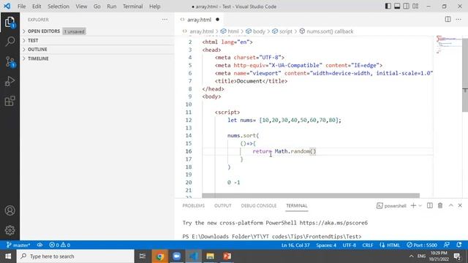Open the Selection menu
The image size is (468, 263).
point(58,7)
